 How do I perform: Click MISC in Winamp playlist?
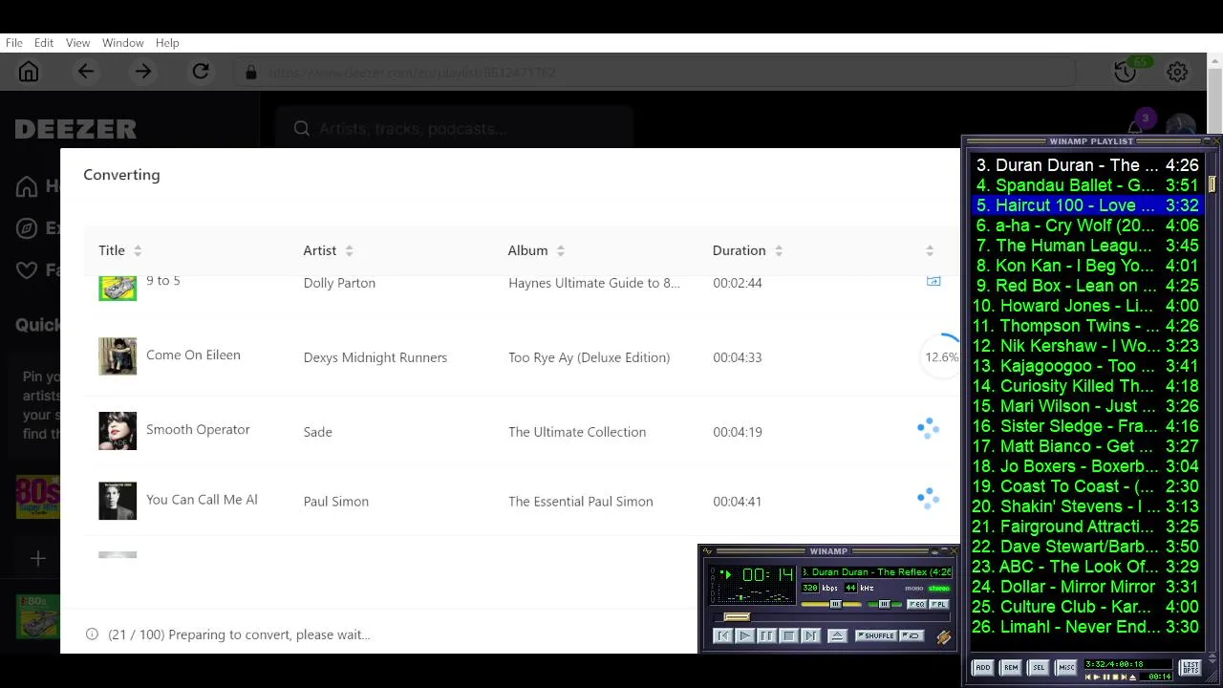[1066, 667]
